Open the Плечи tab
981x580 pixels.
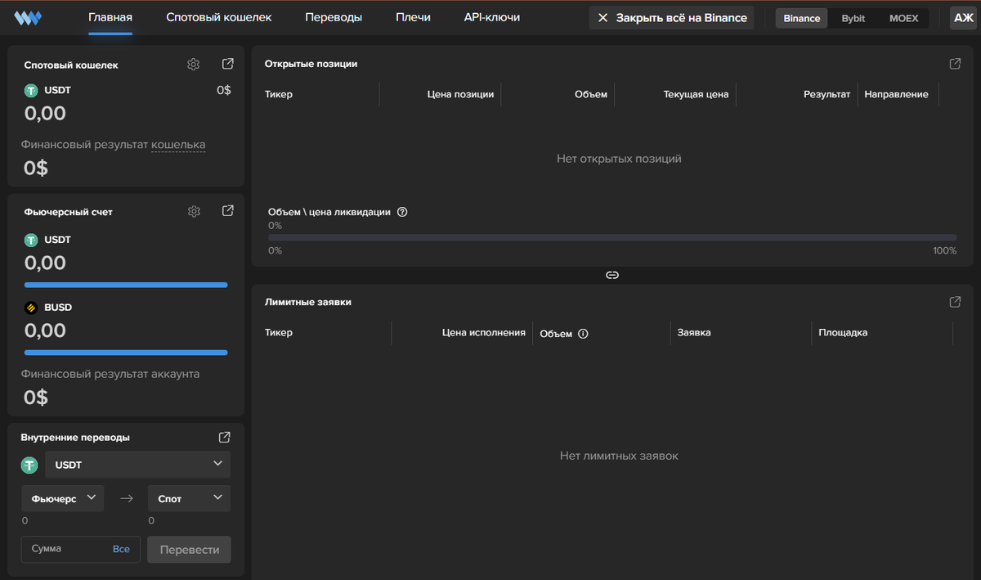(x=413, y=17)
